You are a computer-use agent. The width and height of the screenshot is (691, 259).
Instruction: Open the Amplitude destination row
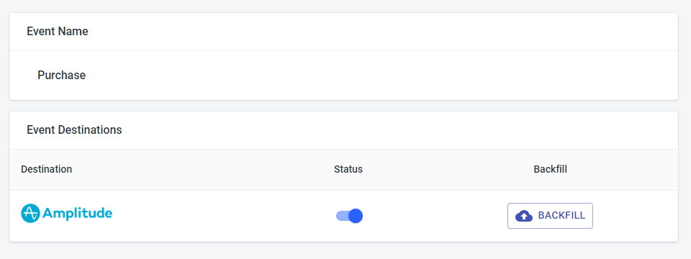[344, 216]
